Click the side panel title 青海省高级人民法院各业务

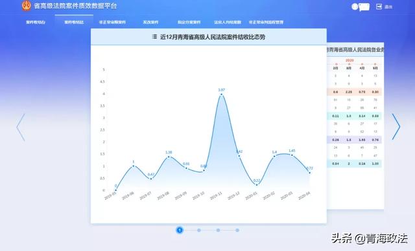pos(355,50)
